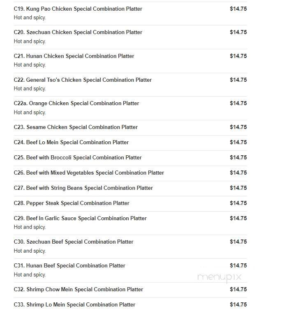The width and height of the screenshot is (293, 311).
Task: Click C27 Beef with String Beans platter
Action: (x=83, y=188)
